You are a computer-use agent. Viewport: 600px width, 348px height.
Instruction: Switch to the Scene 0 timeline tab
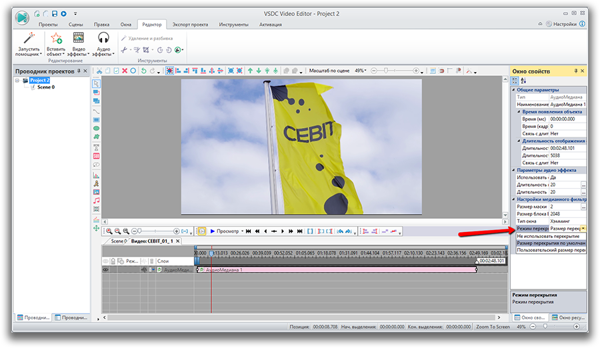[117, 241]
